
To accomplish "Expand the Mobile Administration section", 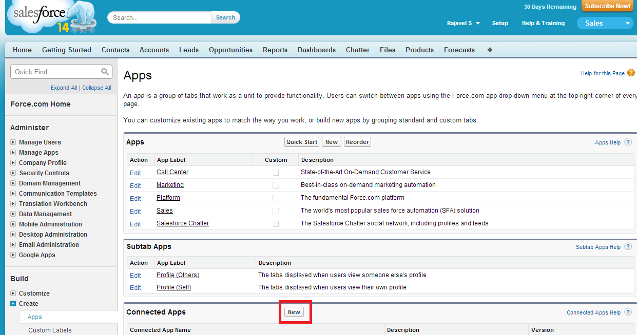I will [x=13, y=224].
